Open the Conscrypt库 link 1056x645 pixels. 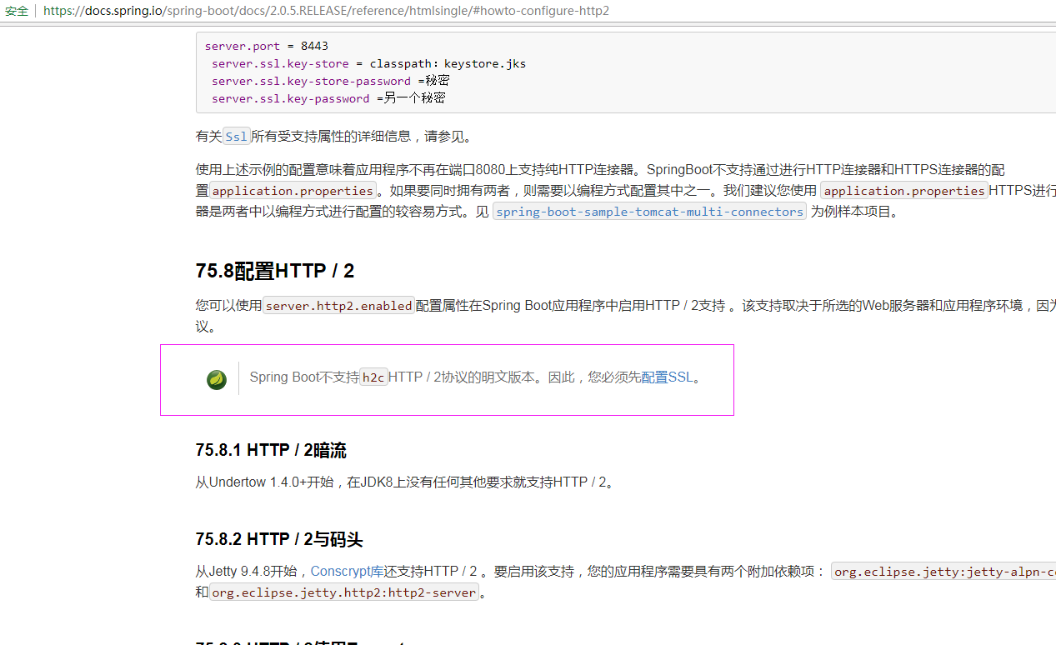348,571
